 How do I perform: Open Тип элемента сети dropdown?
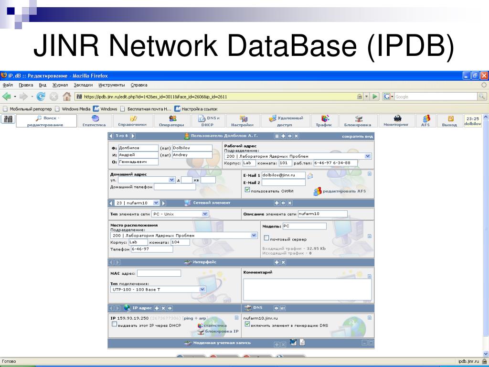pos(205,214)
